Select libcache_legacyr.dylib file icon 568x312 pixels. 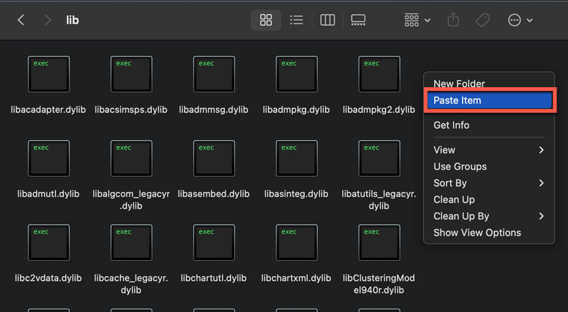[x=131, y=243]
